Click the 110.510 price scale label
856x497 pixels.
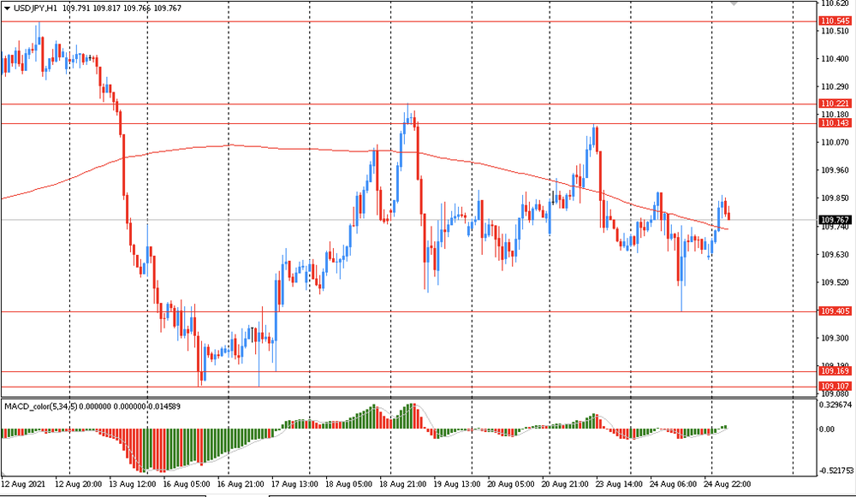click(835, 31)
